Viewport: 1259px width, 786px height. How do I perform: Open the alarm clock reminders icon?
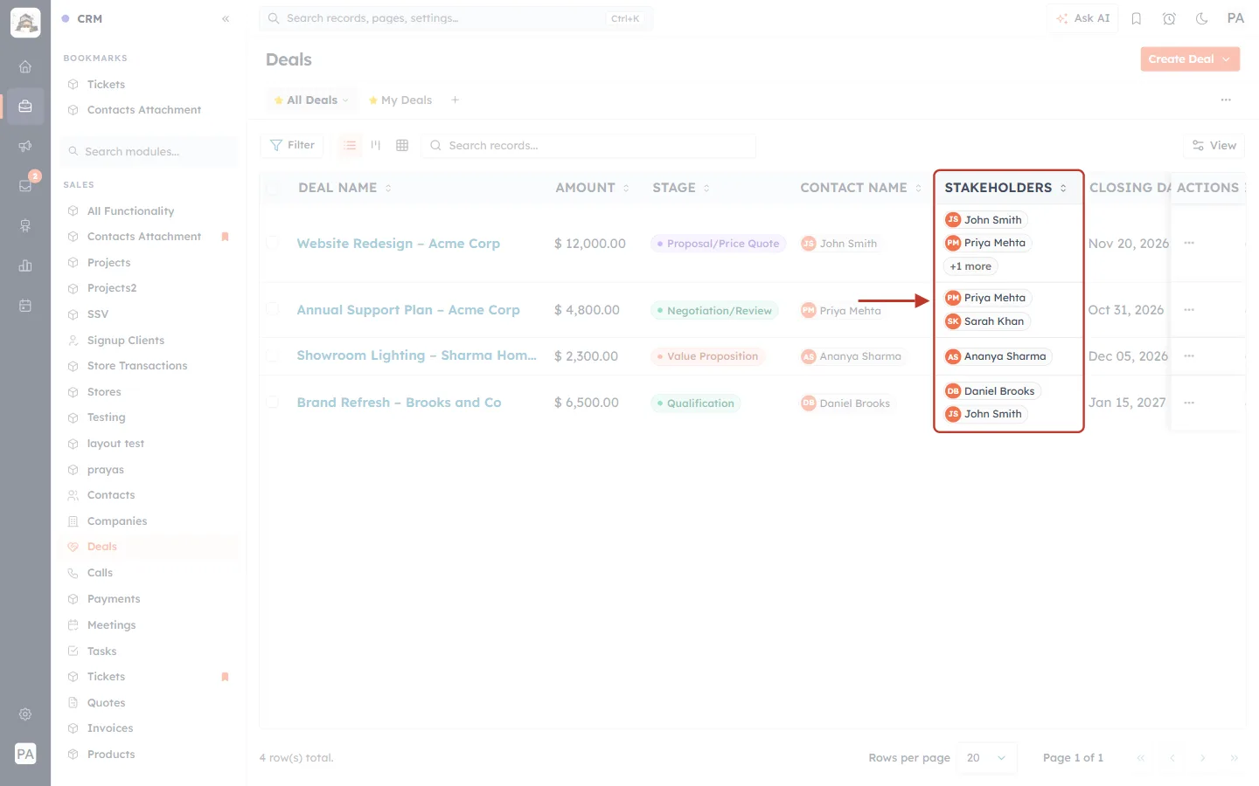[x=1169, y=18]
